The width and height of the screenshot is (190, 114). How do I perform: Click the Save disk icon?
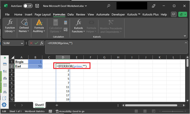pyautogui.click(x=37, y=6)
